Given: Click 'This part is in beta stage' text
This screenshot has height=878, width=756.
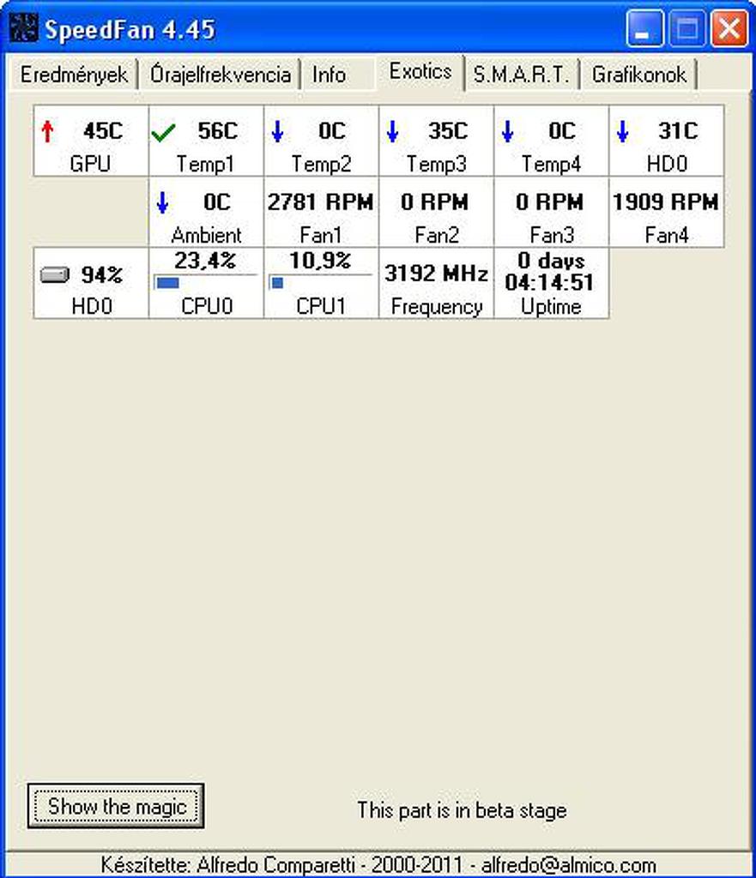Looking at the screenshot, I should [x=462, y=810].
